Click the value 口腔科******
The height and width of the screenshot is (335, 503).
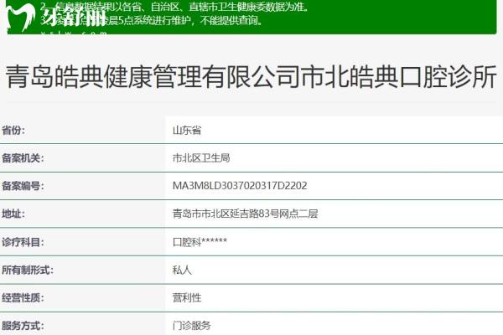[x=200, y=242]
